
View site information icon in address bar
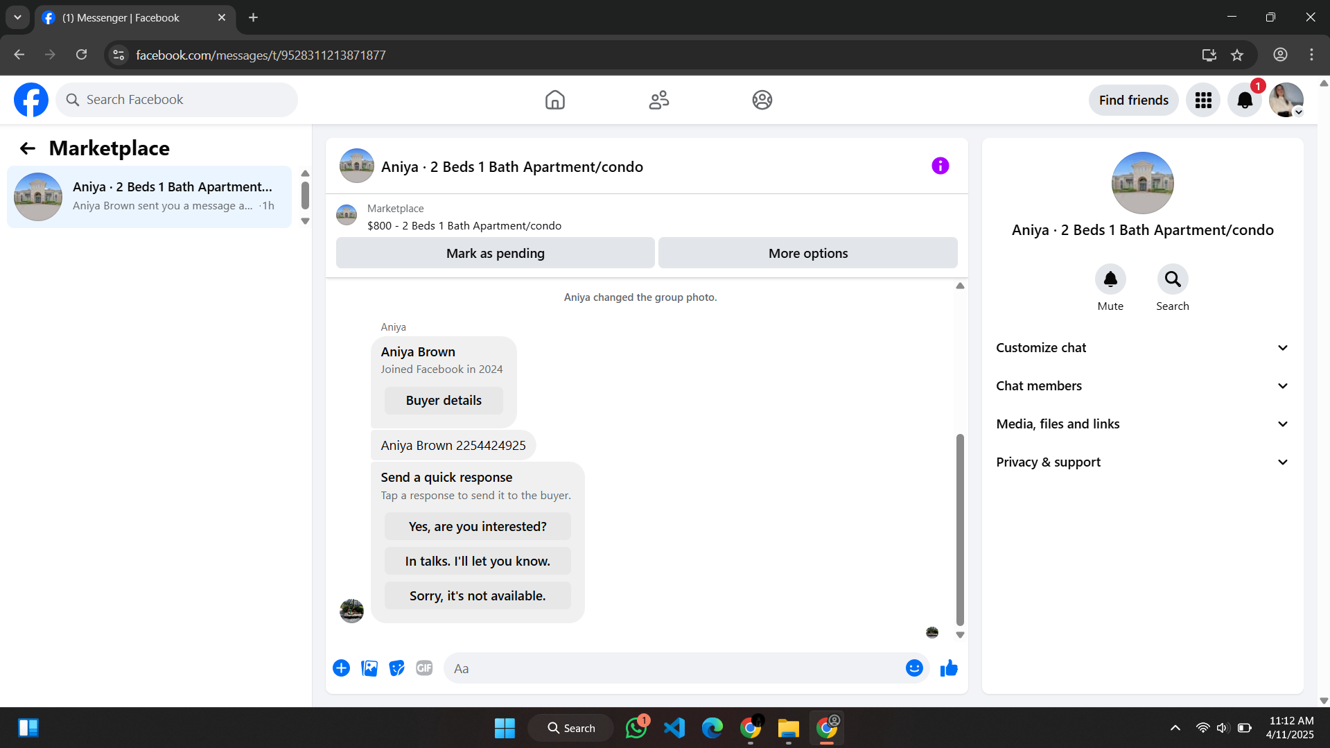click(x=119, y=55)
